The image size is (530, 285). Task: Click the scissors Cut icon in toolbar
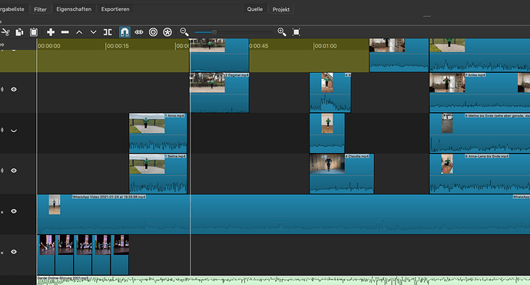(x=5, y=32)
